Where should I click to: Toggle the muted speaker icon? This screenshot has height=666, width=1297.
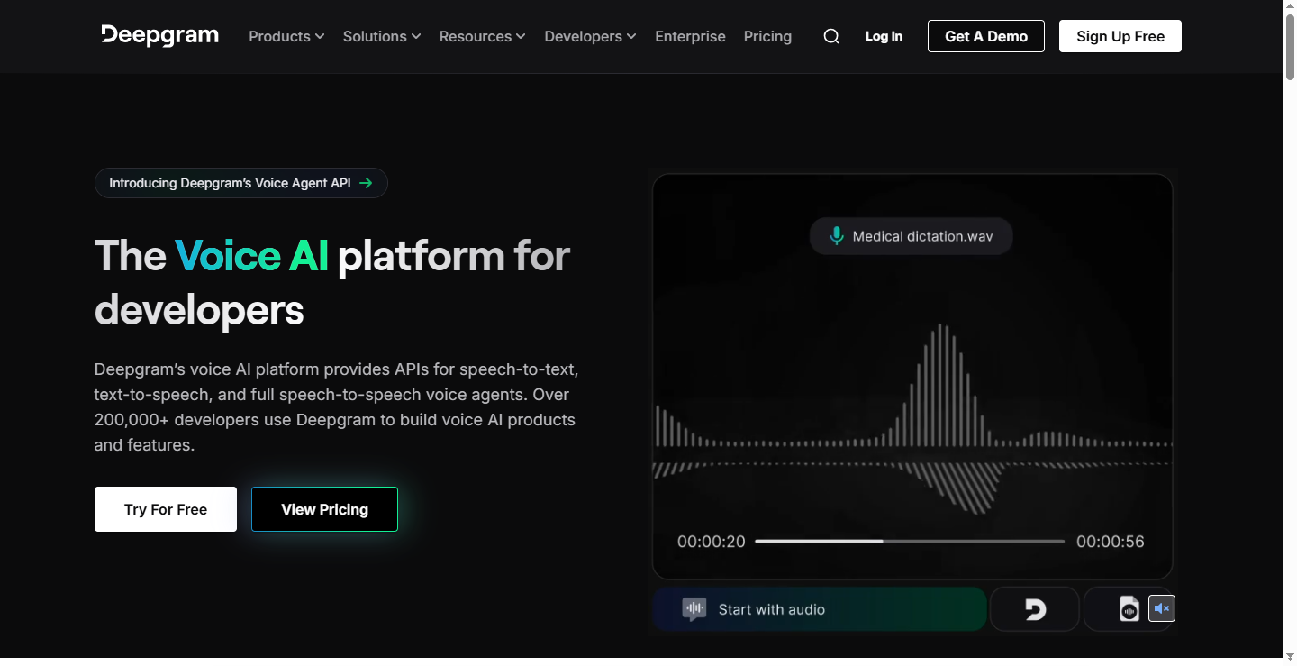pos(1162,609)
